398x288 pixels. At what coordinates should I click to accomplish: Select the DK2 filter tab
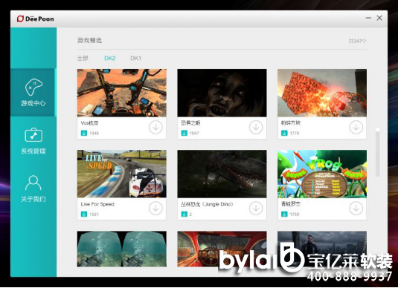coord(110,58)
